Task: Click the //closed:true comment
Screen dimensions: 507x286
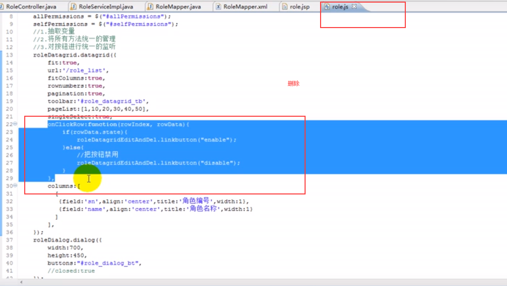Action: click(71, 271)
